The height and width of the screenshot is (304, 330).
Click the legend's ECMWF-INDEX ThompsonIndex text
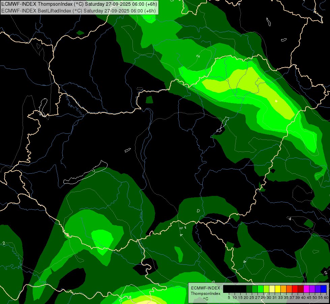[205, 290]
